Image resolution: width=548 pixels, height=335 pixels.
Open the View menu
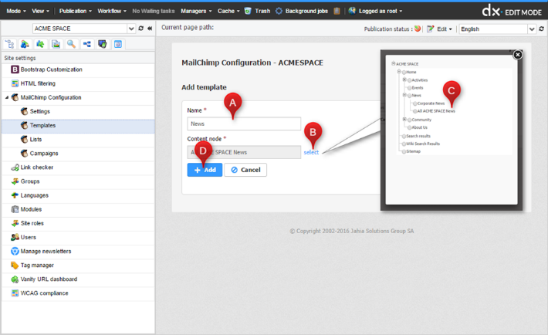[x=41, y=11]
